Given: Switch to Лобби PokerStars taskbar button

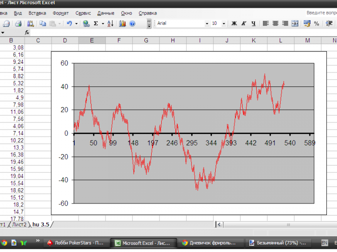Looking at the screenshot, I should pyautogui.click(x=76, y=243).
